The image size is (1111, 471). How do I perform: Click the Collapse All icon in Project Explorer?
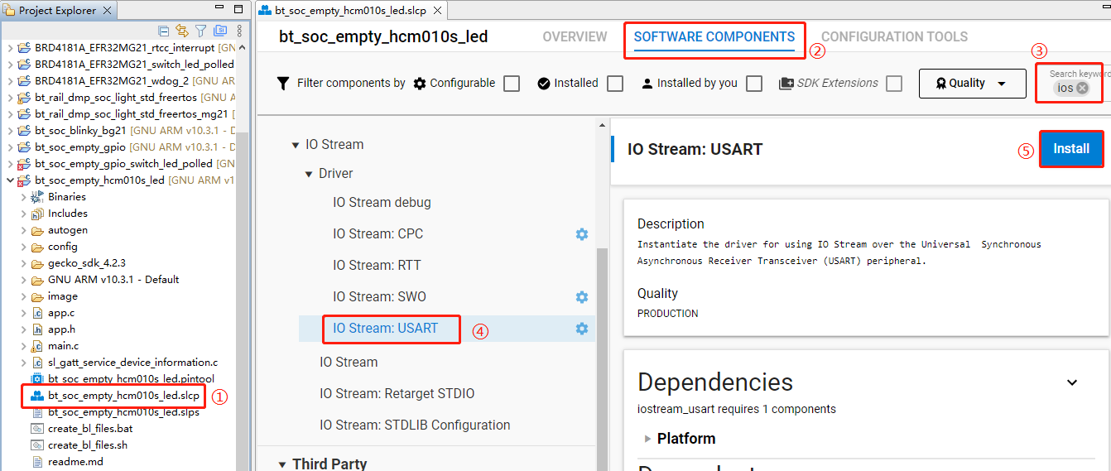164,31
